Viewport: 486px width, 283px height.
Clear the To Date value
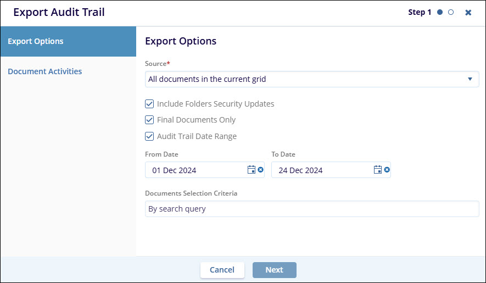387,170
